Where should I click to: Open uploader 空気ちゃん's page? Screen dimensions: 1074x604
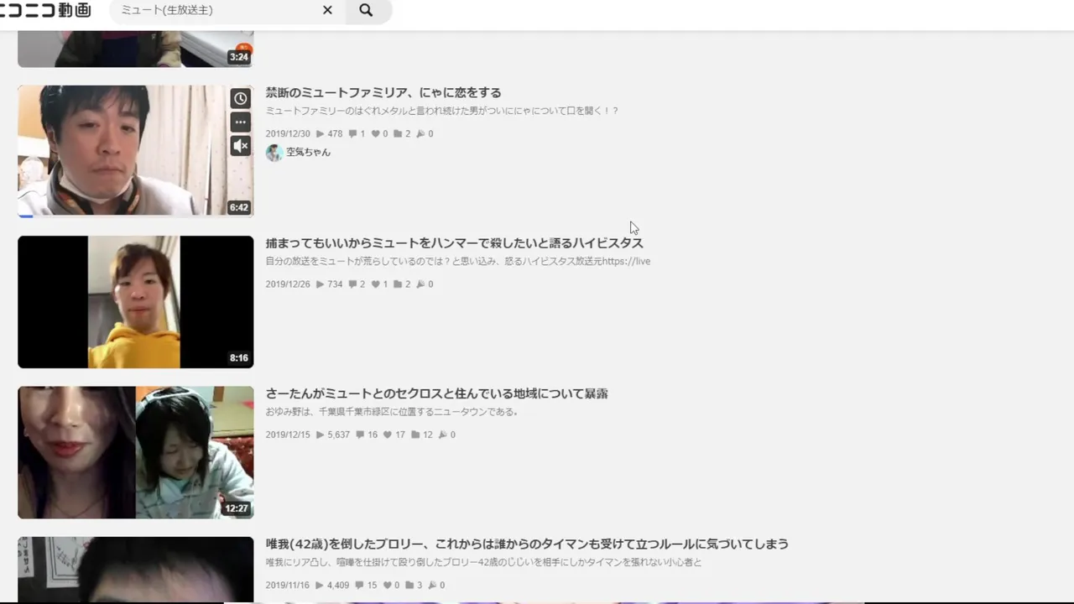click(308, 153)
